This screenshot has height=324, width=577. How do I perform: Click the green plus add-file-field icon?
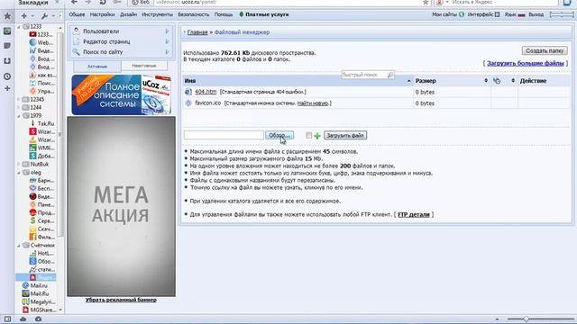[317, 136]
